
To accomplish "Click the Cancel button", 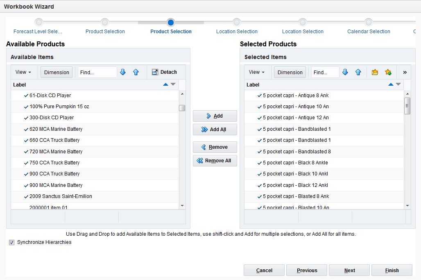I will tap(264, 270).
